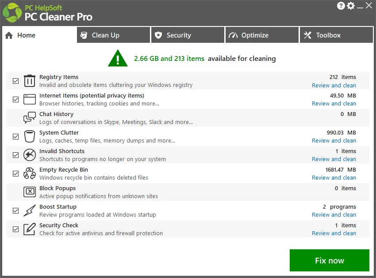Image resolution: width=376 pixels, height=278 pixels.
Task: Review and clean System Clutter
Action: click(334, 141)
